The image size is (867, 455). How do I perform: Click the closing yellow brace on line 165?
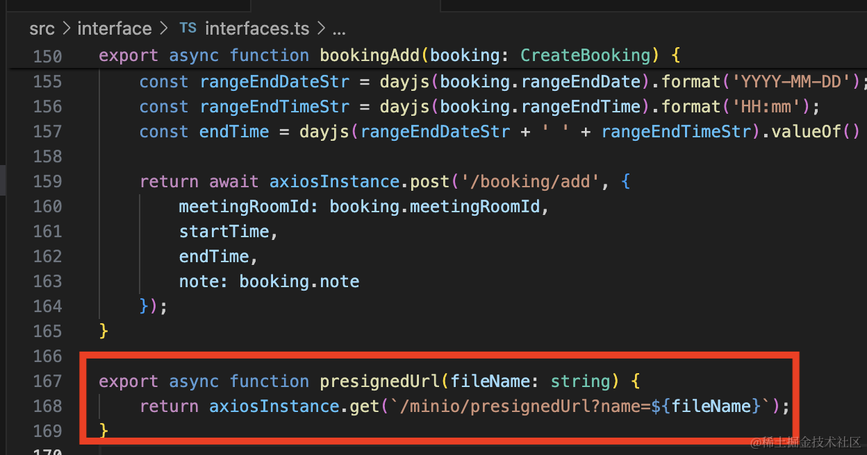[104, 332]
